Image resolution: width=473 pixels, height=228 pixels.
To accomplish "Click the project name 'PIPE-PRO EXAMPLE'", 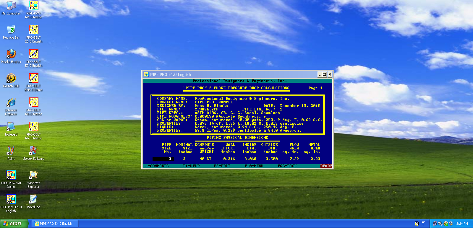I will (x=214, y=102).
